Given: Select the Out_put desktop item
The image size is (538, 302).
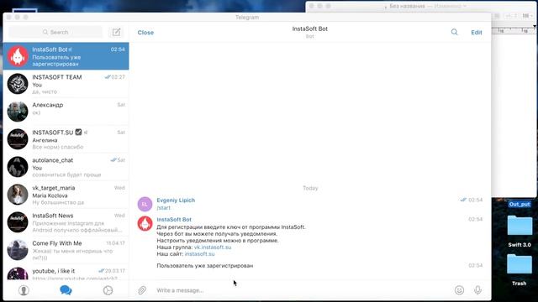Looking at the screenshot, I should pyautogui.click(x=520, y=204).
